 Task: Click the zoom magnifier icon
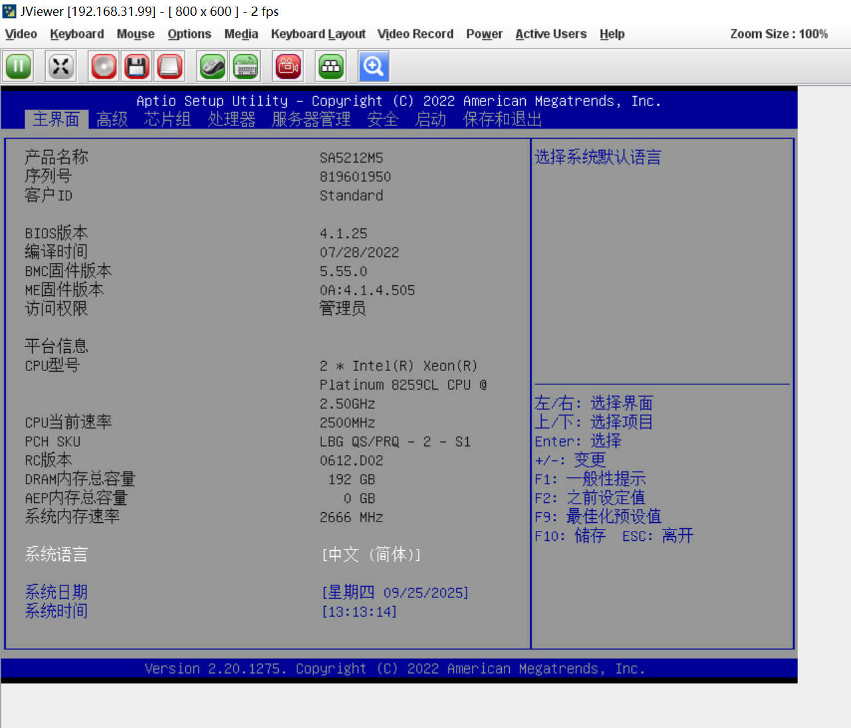[x=373, y=66]
